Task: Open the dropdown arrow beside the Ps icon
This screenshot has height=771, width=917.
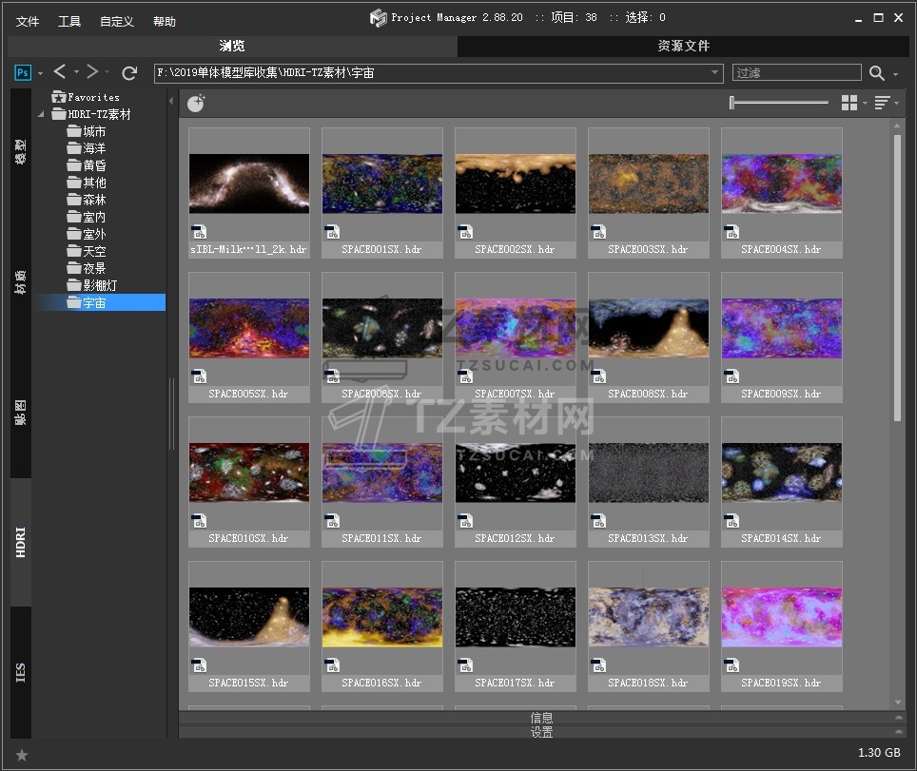Action: [40, 73]
